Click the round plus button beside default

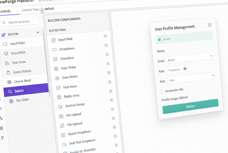tap(42, 10)
